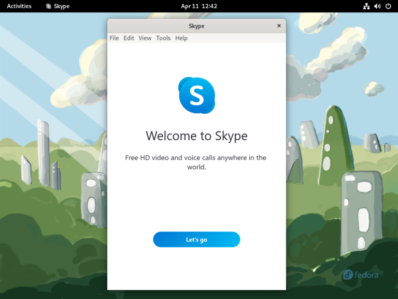Screen dimensions: 398x299
Task: Open the Help menu
Action: [181, 38]
